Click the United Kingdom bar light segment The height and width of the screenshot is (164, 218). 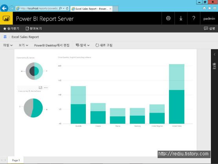pos(157,109)
